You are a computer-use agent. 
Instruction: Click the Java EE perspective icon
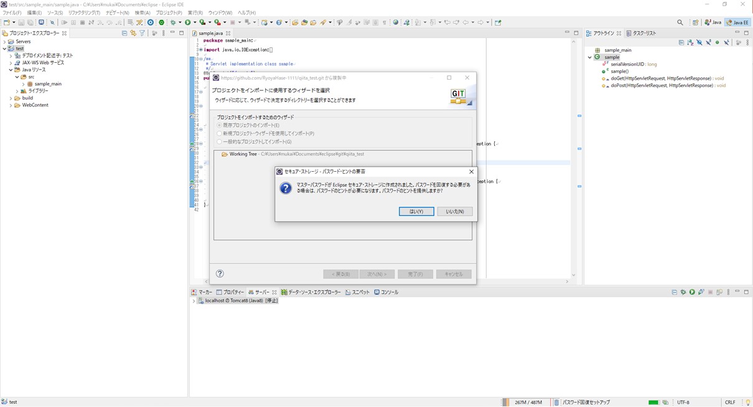737,22
